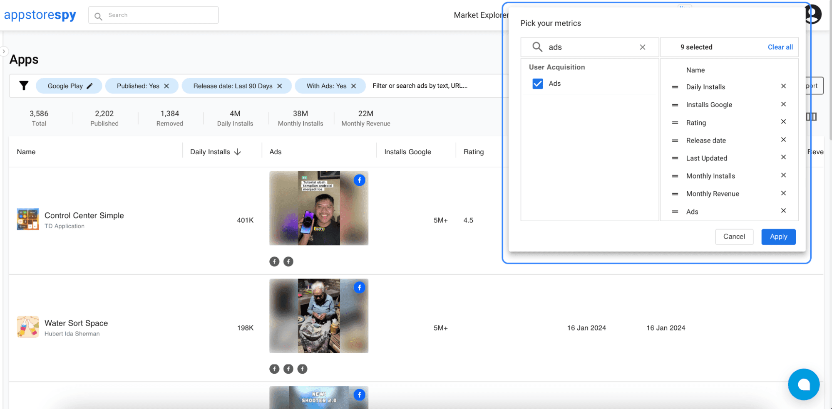Remove Monthly Revenue from selected metrics
This screenshot has width=832, height=409.
point(783,193)
